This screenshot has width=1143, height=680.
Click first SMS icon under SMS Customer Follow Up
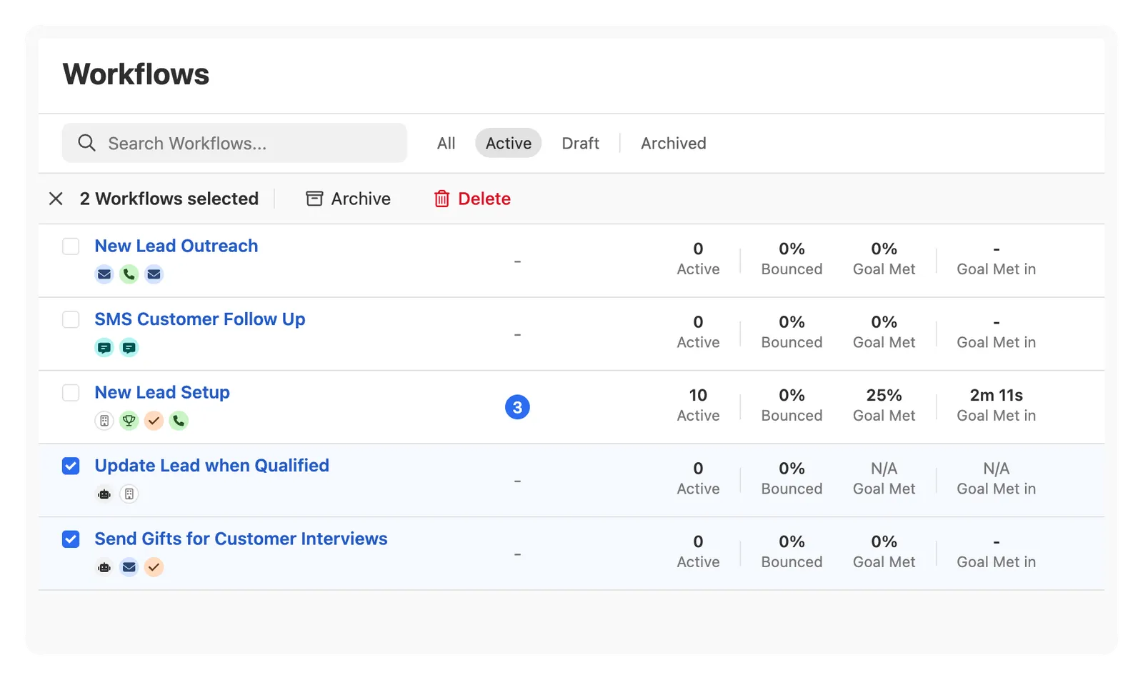104,348
